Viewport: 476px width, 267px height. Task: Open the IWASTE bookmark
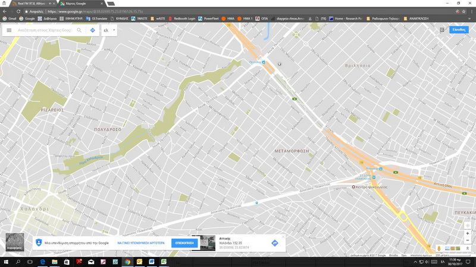(139, 18)
